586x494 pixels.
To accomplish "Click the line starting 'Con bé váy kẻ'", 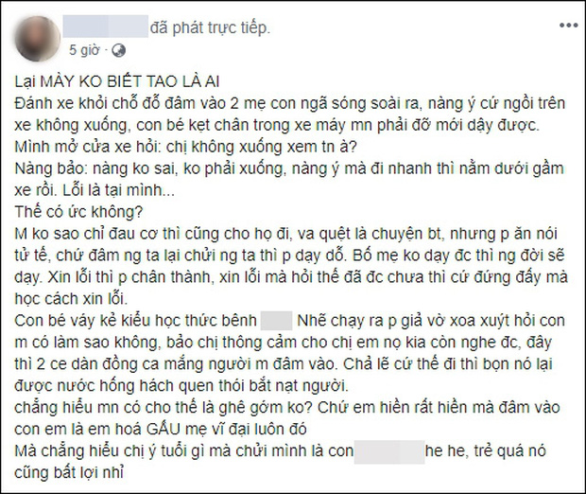I will coord(289,321).
